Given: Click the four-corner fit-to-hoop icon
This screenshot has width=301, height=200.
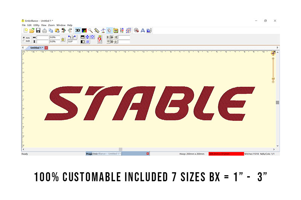Looking at the screenshot, I should (92, 37).
